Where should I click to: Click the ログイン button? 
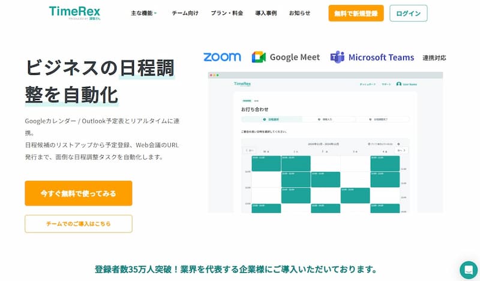(x=409, y=13)
